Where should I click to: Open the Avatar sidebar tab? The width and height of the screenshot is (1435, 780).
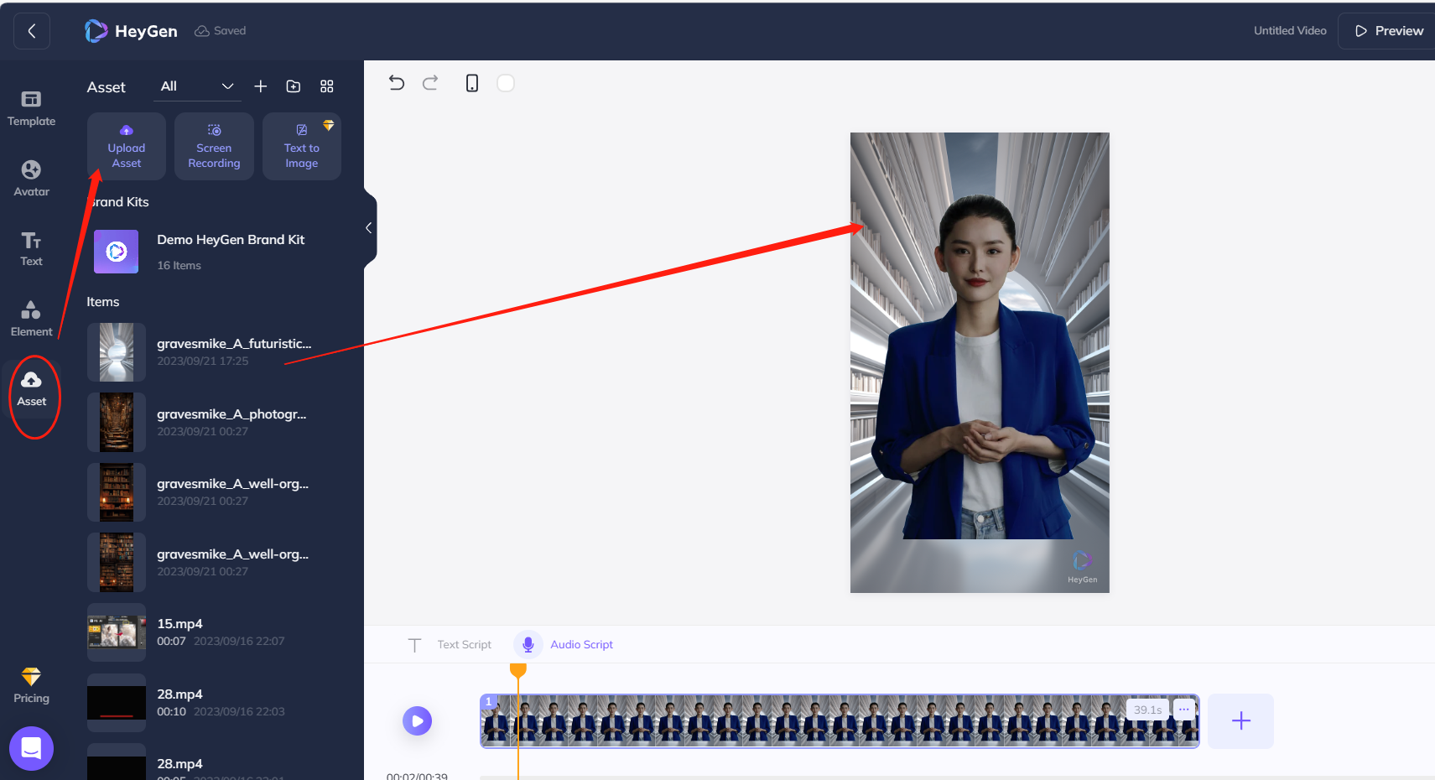click(31, 179)
